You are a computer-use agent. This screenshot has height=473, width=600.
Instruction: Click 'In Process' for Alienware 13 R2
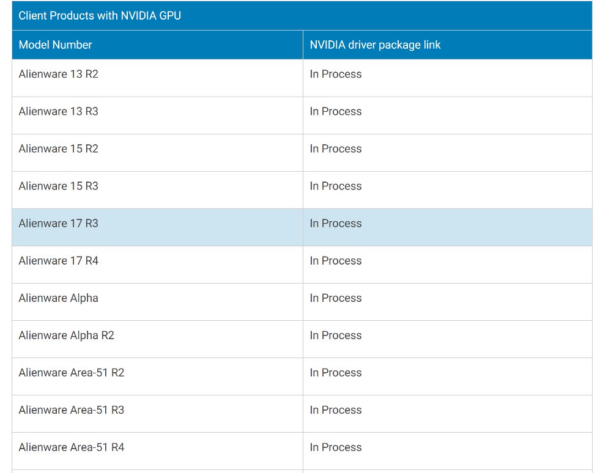coord(336,74)
